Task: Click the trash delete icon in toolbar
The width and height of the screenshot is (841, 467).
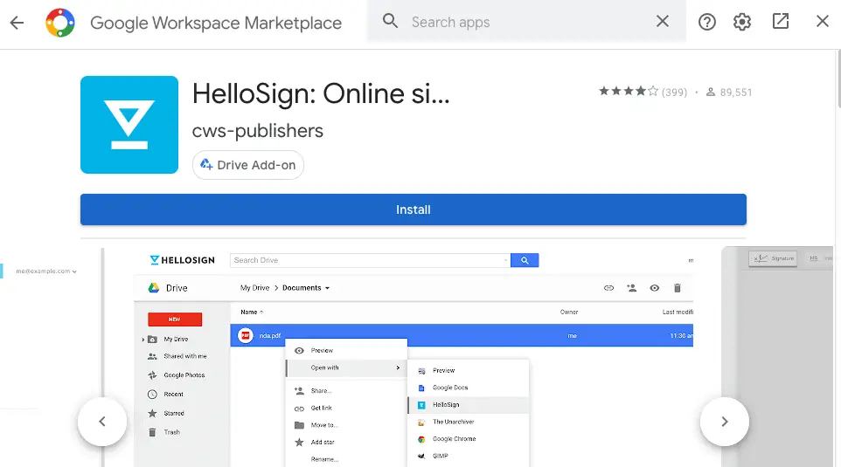Action: [678, 288]
